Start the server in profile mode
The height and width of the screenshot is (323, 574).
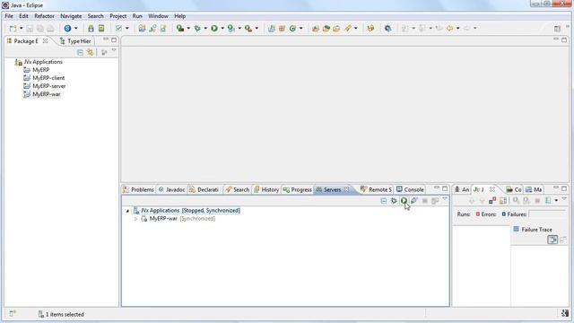pyautogui.click(x=414, y=201)
